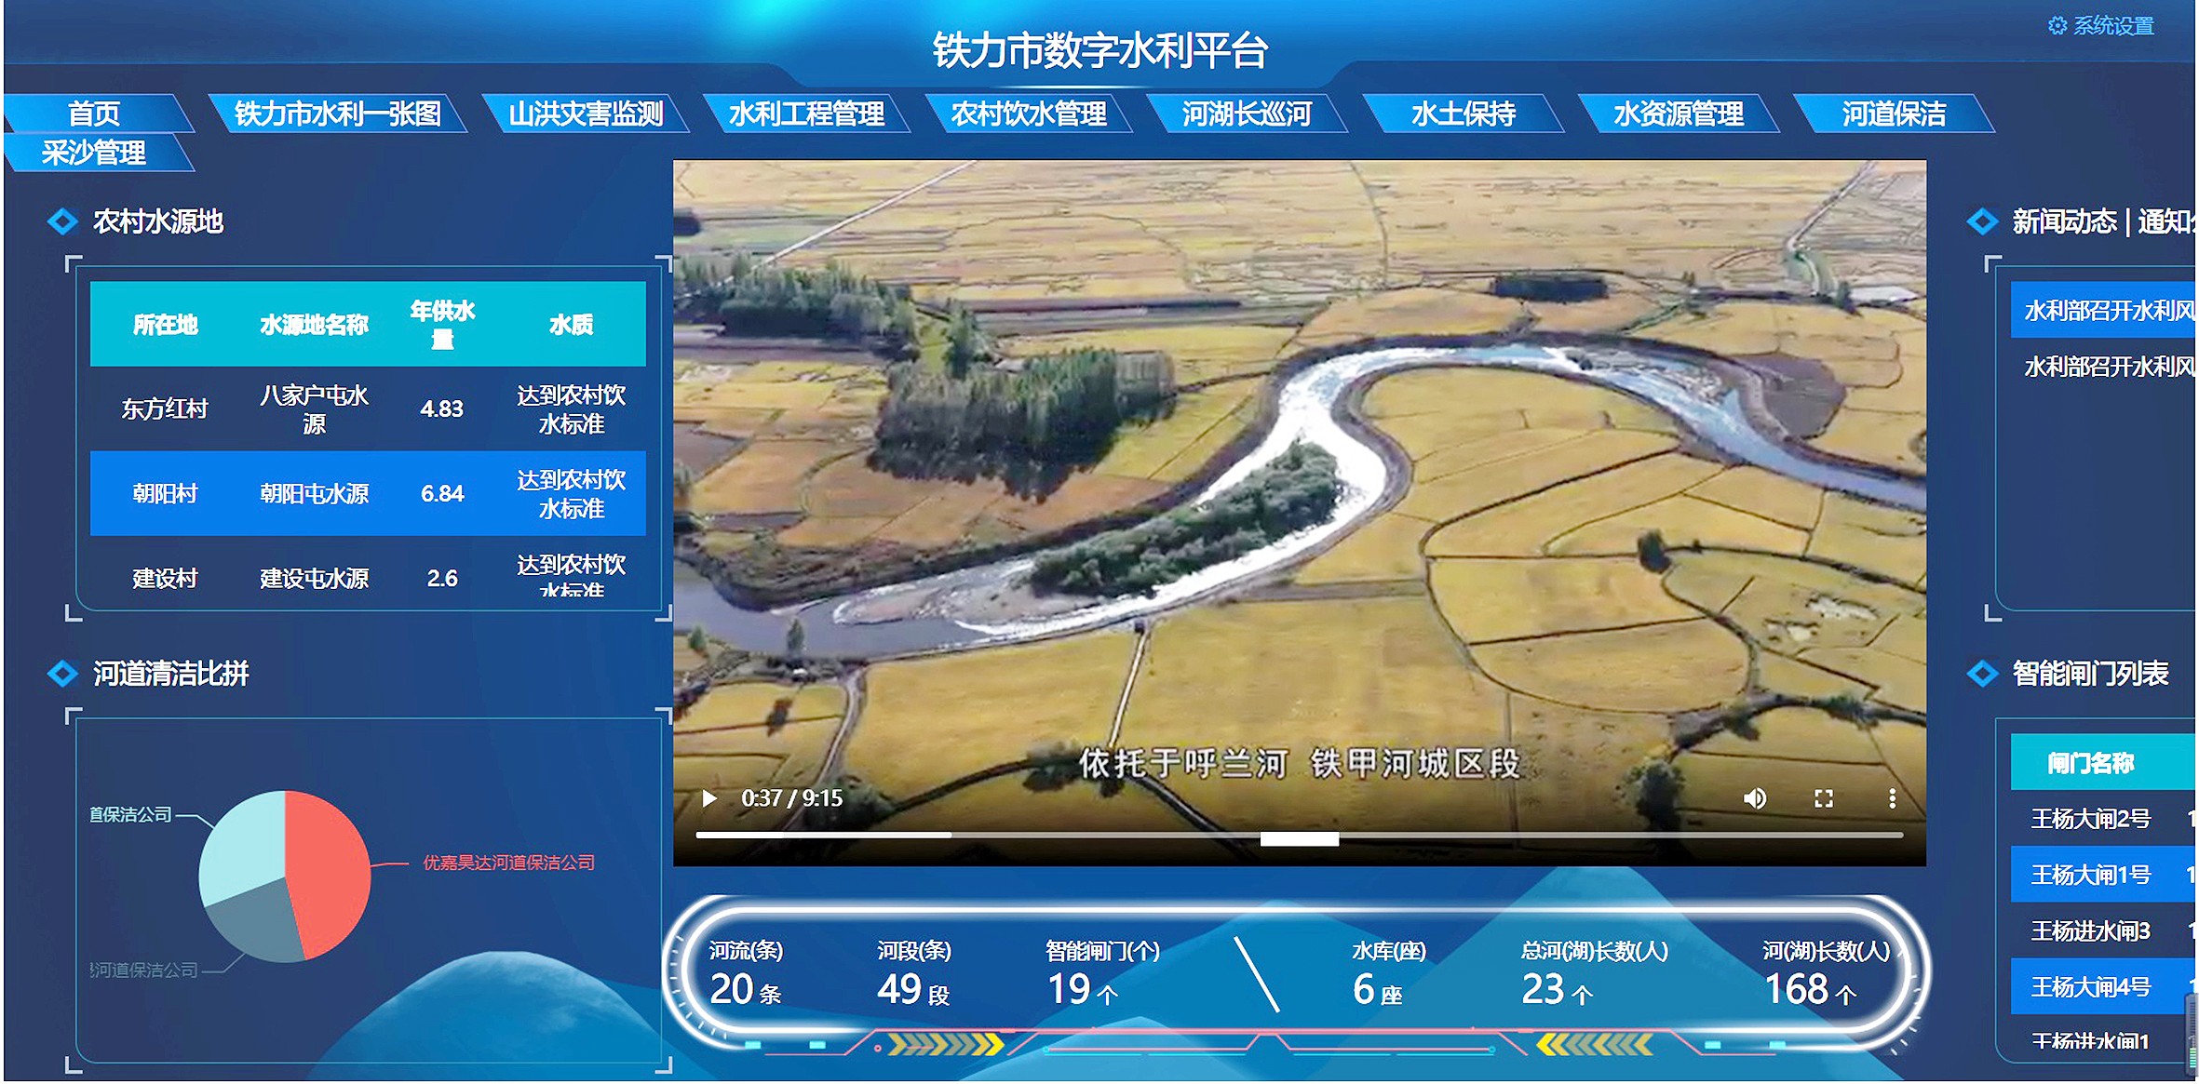2199x1084 pixels.
Task: Click 河流(条) 20 statistic
Action: 746,973
